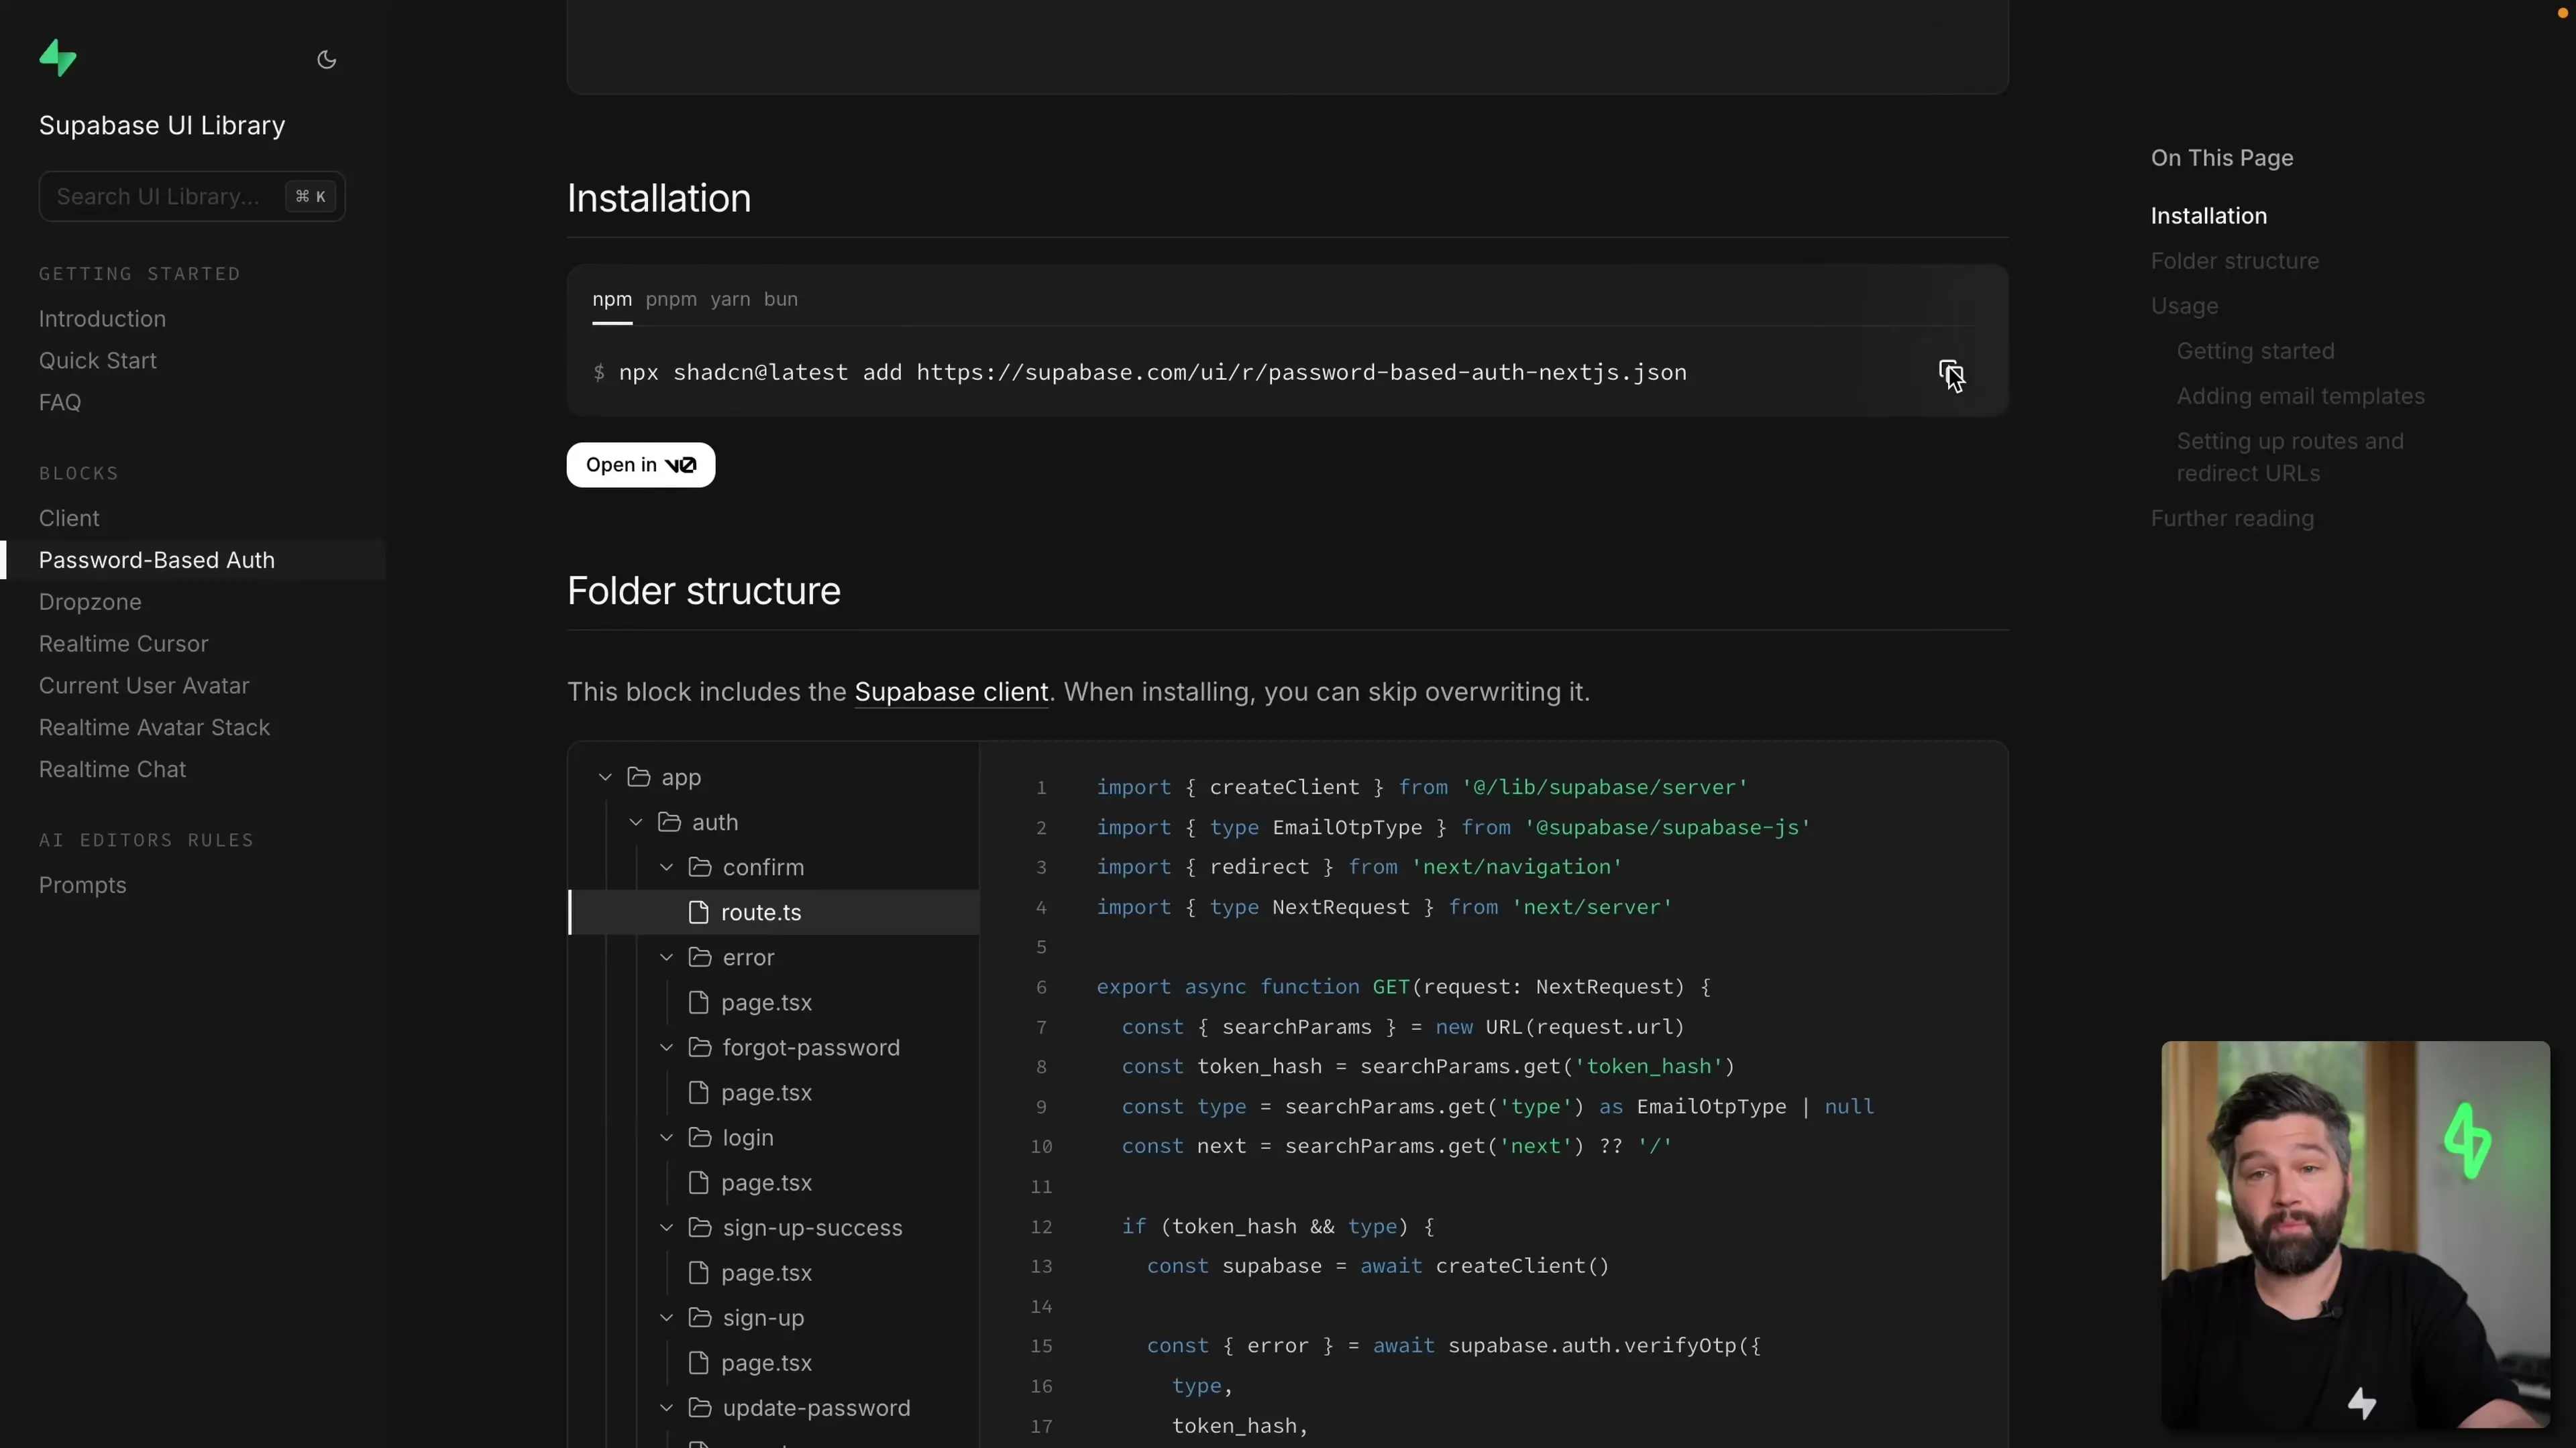The image size is (2576, 1448).
Task: Click the auth folder icon
Action: [x=669, y=823]
